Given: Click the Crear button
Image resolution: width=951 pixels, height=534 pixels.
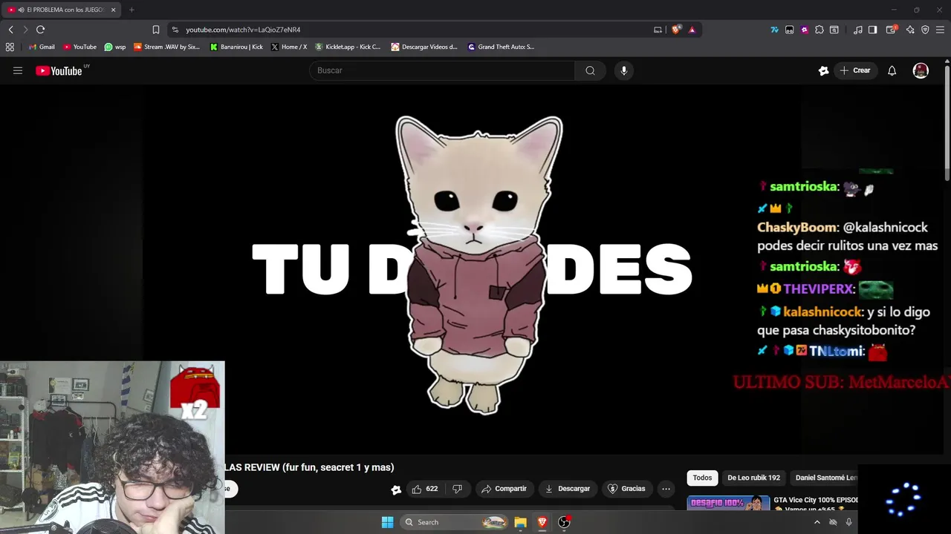Looking at the screenshot, I should point(854,70).
